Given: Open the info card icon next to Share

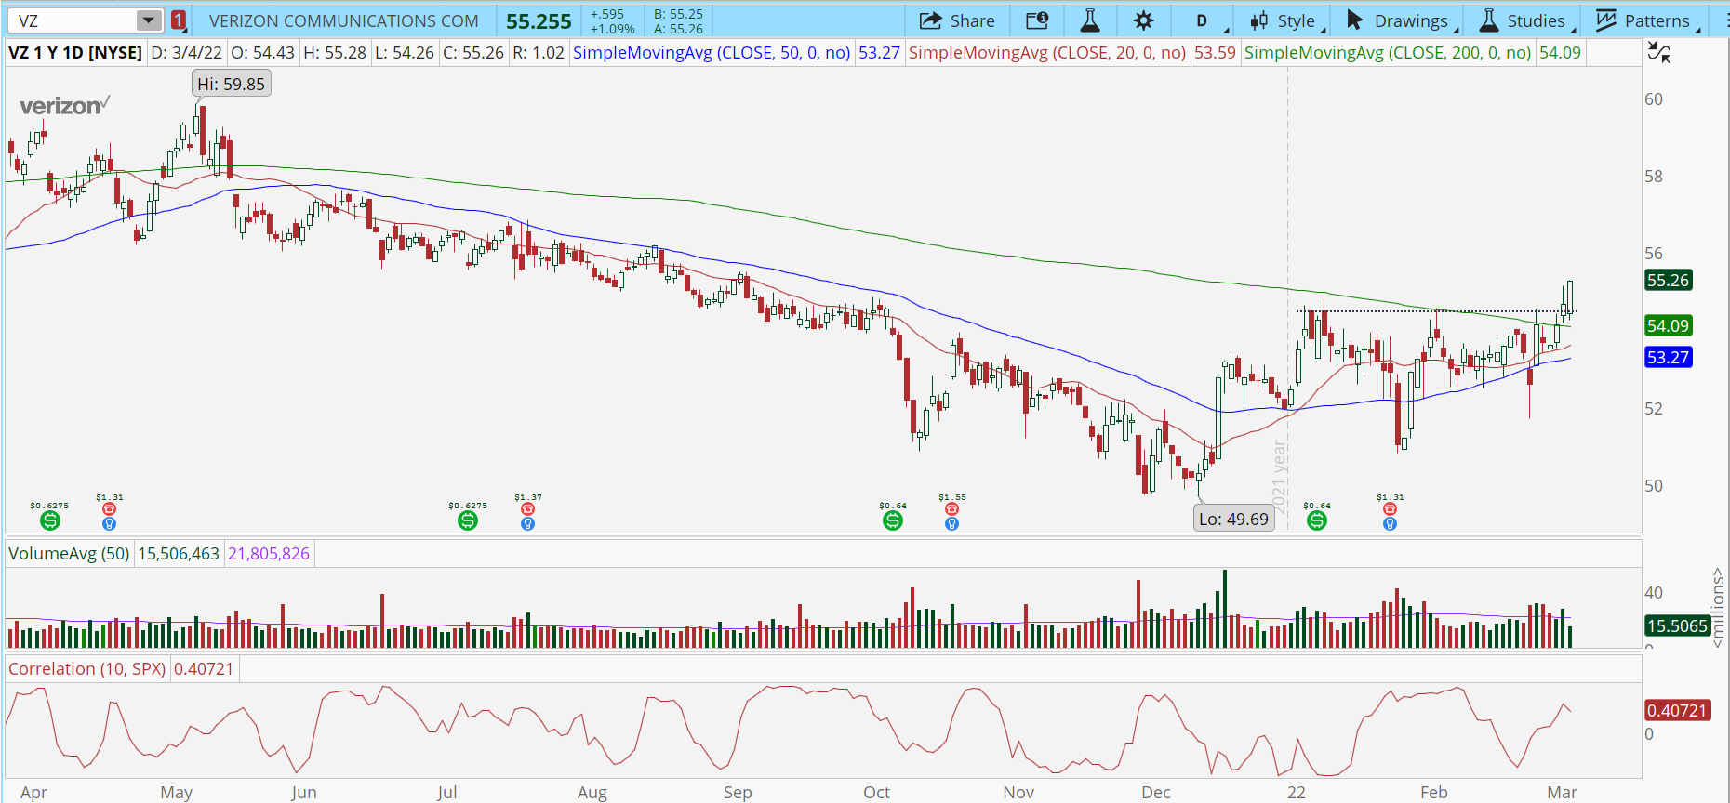Looking at the screenshot, I should click(x=1037, y=20).
